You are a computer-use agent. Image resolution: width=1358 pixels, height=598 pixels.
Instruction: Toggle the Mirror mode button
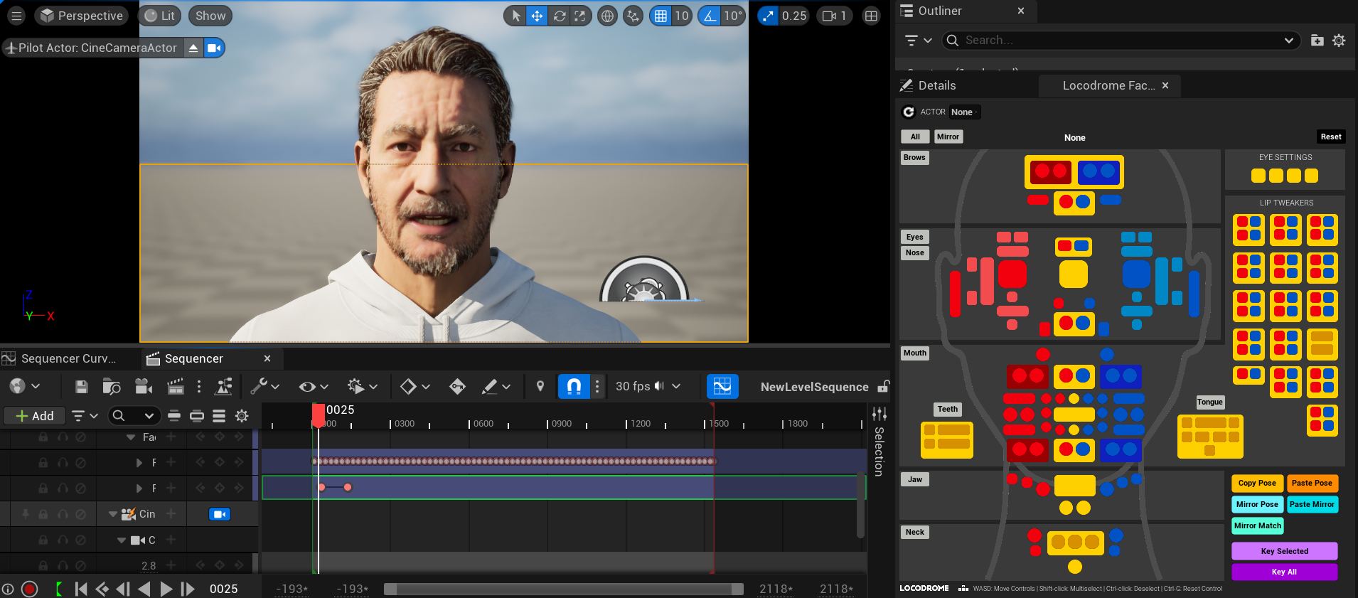coord(948,137)
